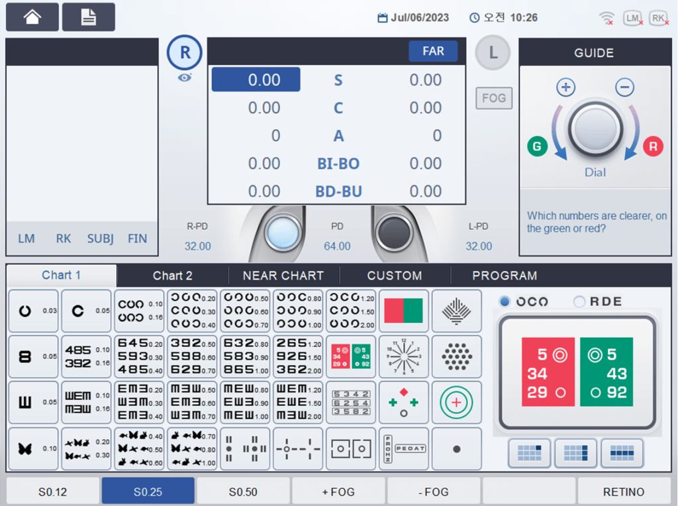Open the NEAR CHART tab
Viewport: 678px width, 506px height.
pyautogui.click(x=283, y=276)
